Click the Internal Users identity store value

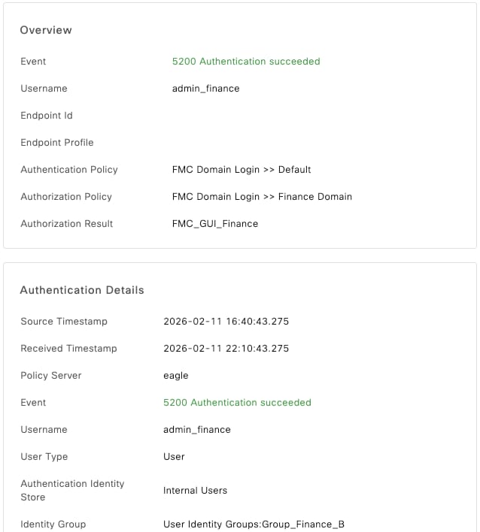195,491
